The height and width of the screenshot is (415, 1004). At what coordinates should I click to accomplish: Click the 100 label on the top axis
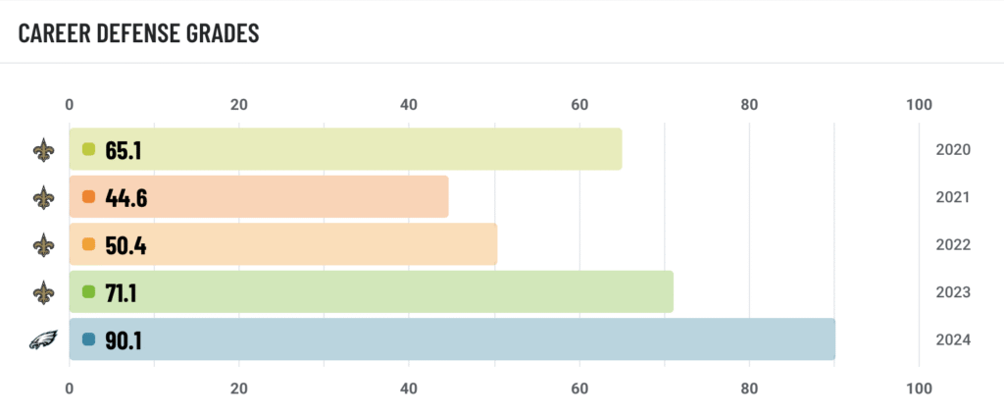pos(919,106)
